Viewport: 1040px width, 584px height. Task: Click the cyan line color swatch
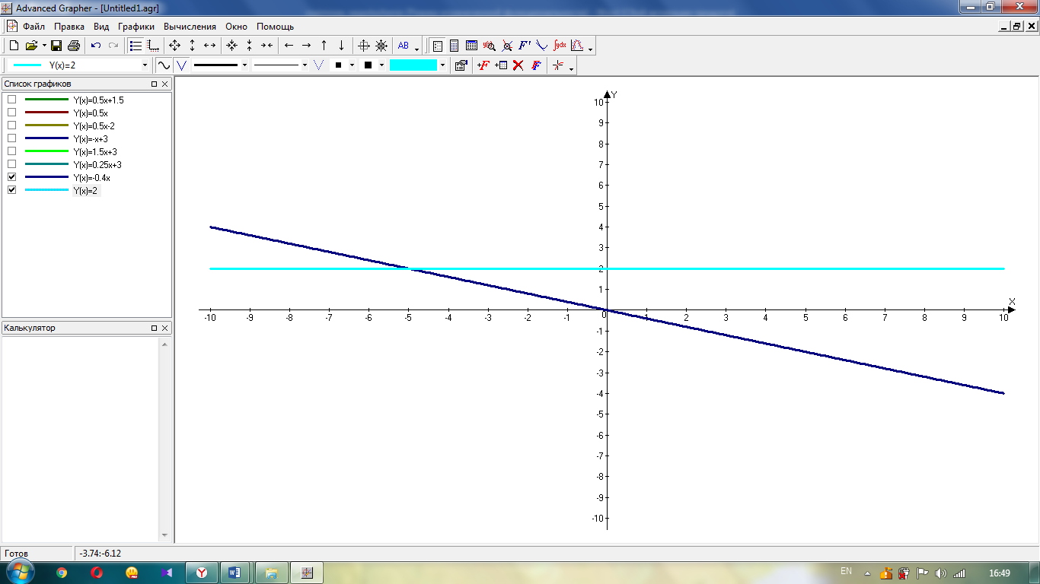(x=413, y=65)
